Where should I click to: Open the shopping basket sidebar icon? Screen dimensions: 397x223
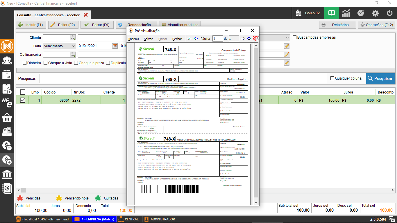pyautogui.click(x=7, y=117)
